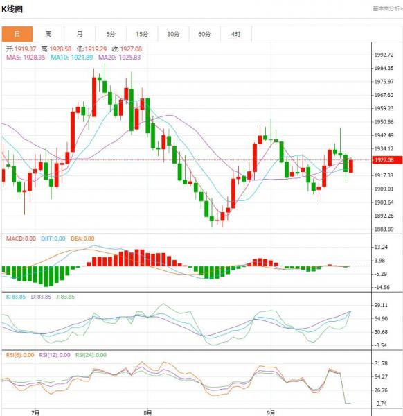Switch to the 周 weekly tab

click(48, 34)
